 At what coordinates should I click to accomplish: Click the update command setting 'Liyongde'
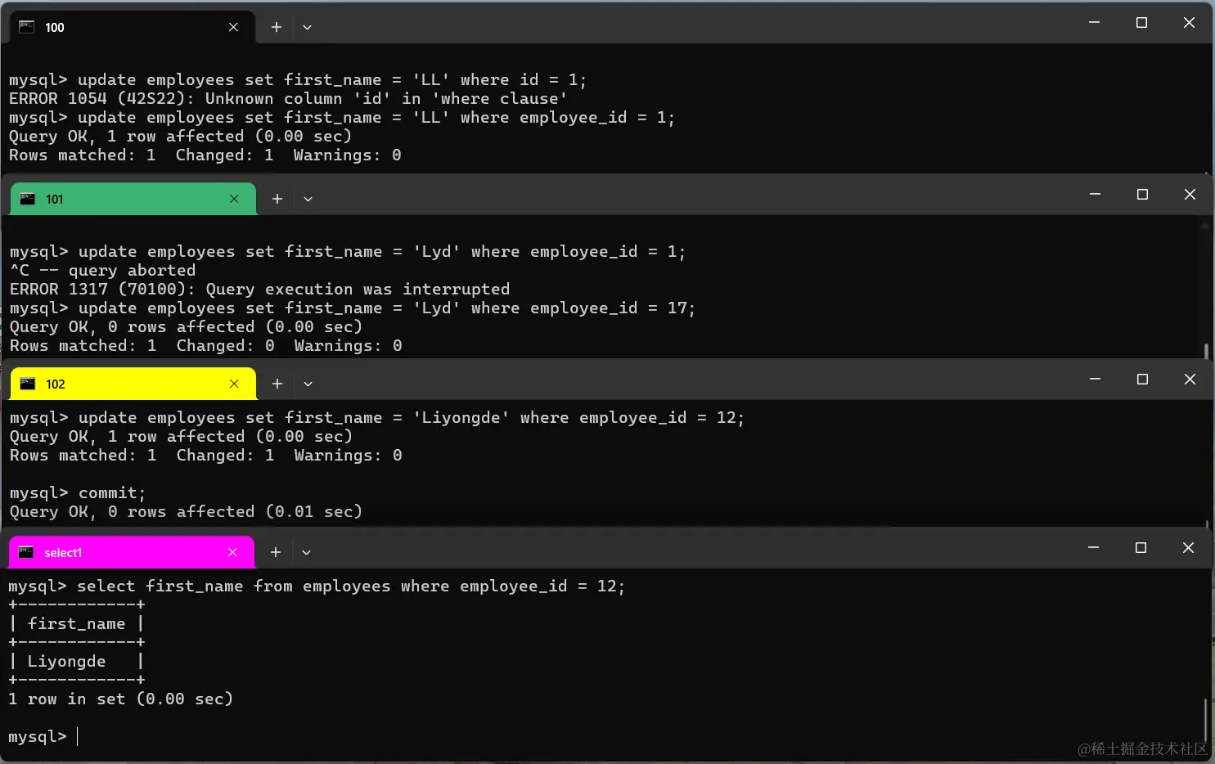tap(377, 417)
